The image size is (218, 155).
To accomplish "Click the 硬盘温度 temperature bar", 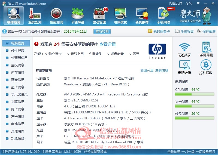I will click(x=195, y=118).
